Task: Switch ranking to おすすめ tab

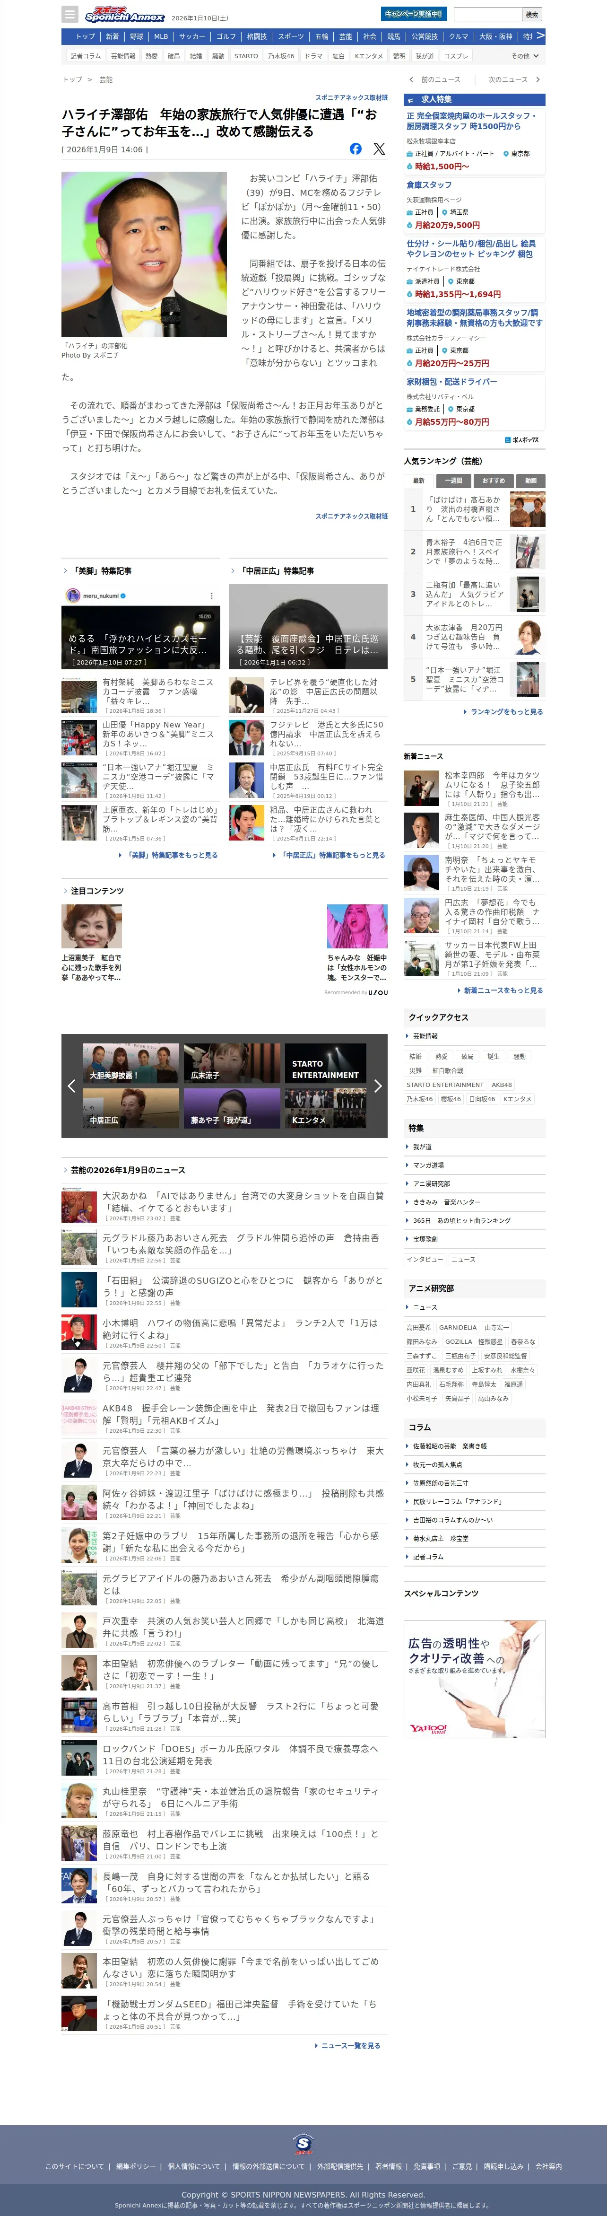Action: (x=494, y=481)
